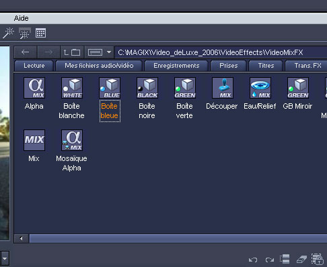
Task: Click the 'Boîte blanche' label text
Action: click(x=71, y=111)
